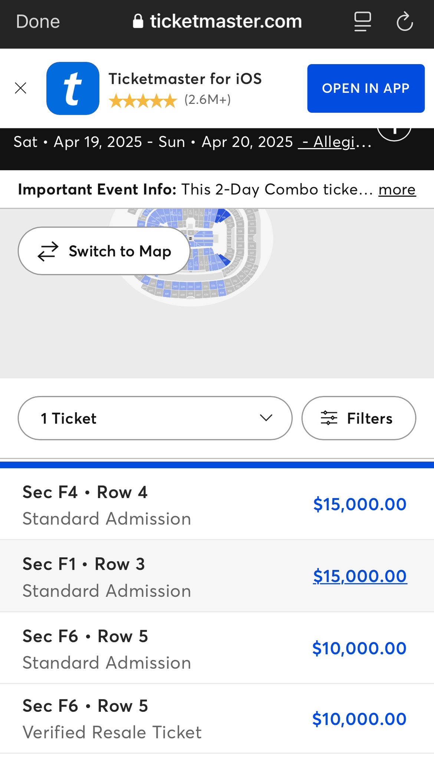Dismiss the Ticketmaster for iOS banner
Viewport: 434px width, 760px height.
coord(21,88)
